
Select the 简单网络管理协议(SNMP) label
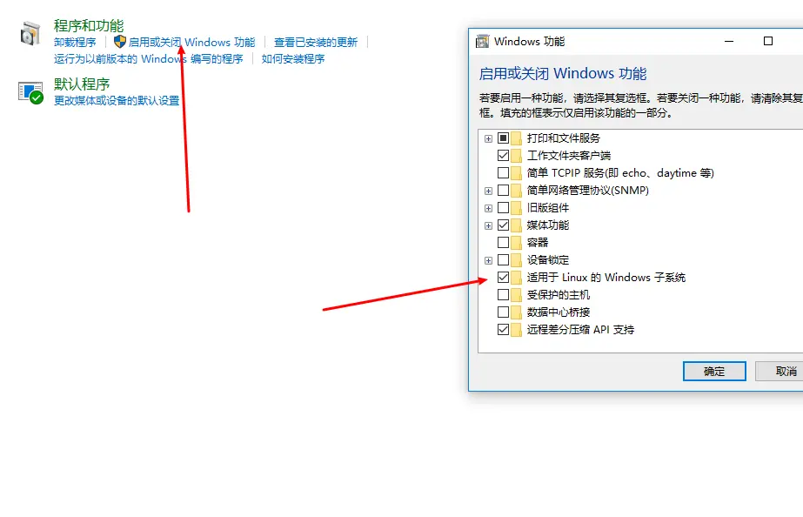(x=588, y=191)
